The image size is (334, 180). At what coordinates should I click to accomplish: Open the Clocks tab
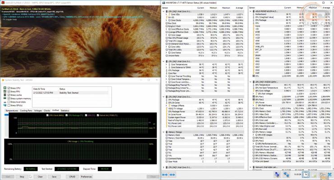coord(47,111)
